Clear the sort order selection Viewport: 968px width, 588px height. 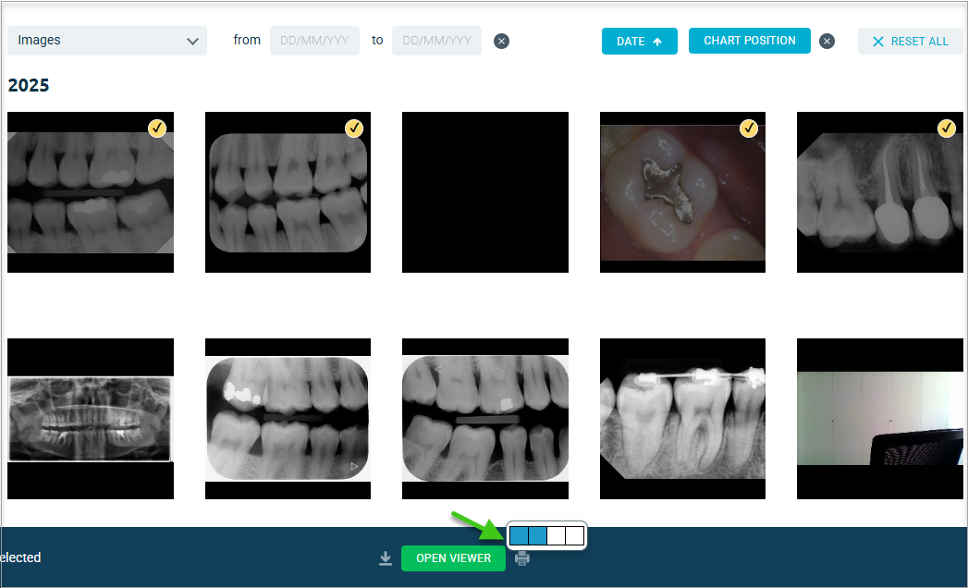pyautogui.click(x=827, y=42)
